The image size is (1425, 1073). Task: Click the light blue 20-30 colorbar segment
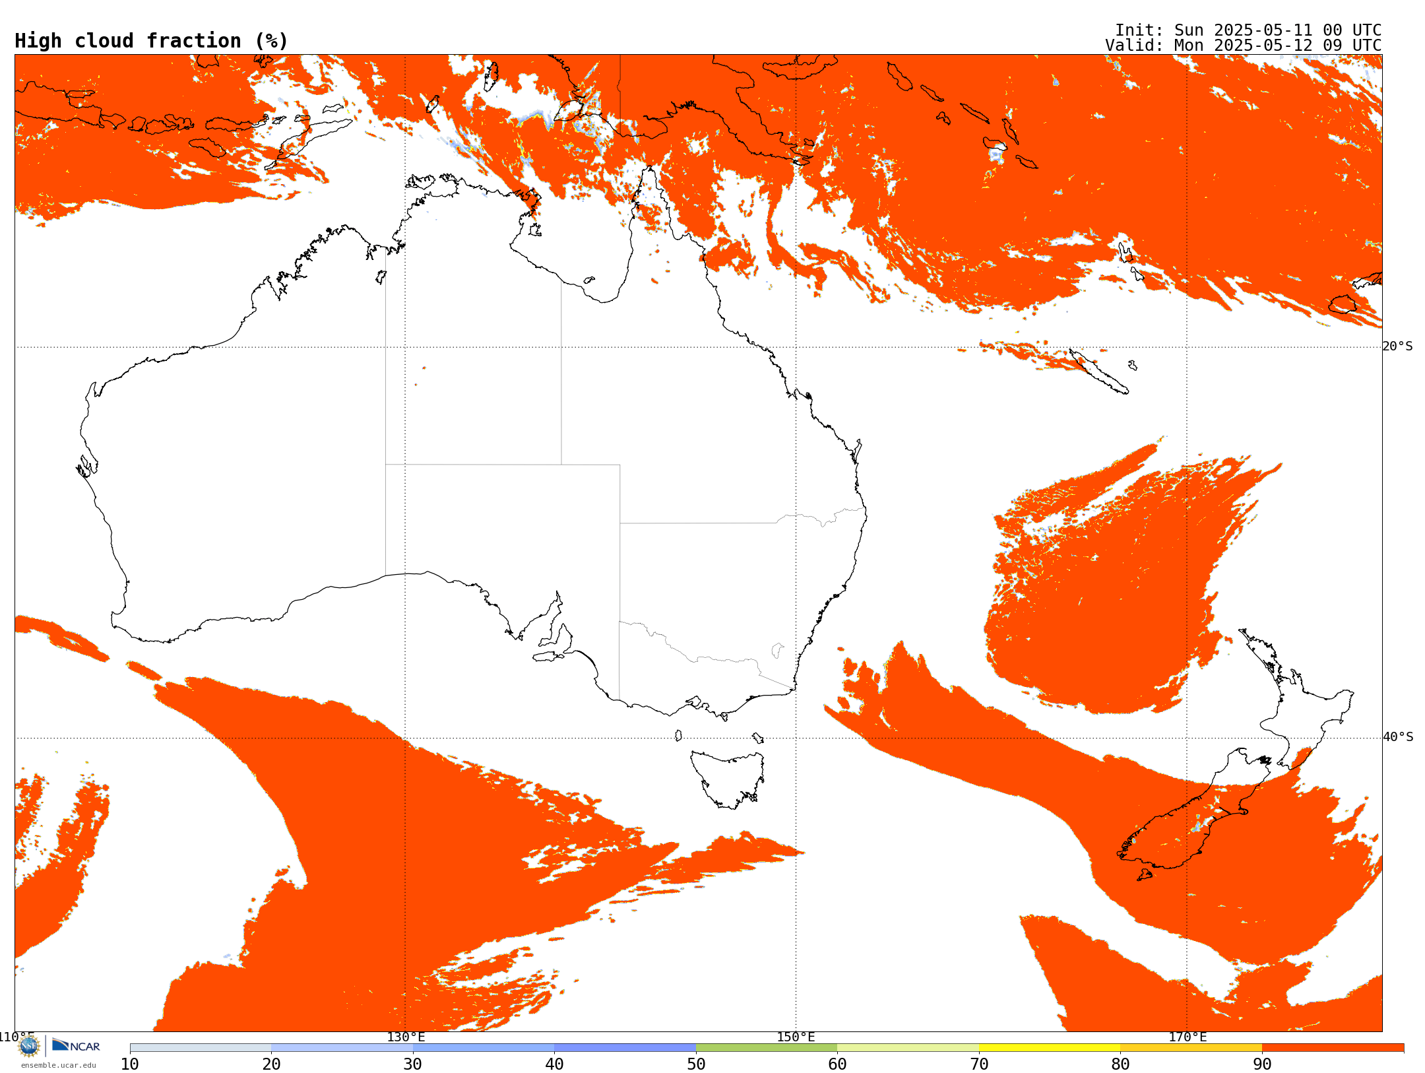tap(342, 1048)
